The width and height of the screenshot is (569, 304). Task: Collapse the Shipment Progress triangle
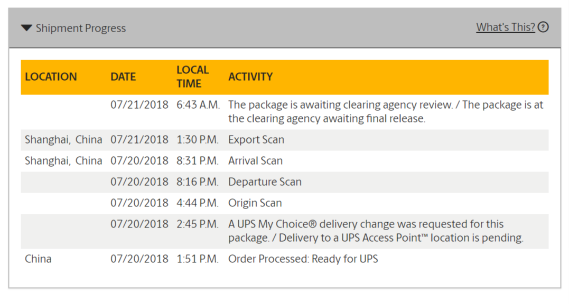[26, 28]
